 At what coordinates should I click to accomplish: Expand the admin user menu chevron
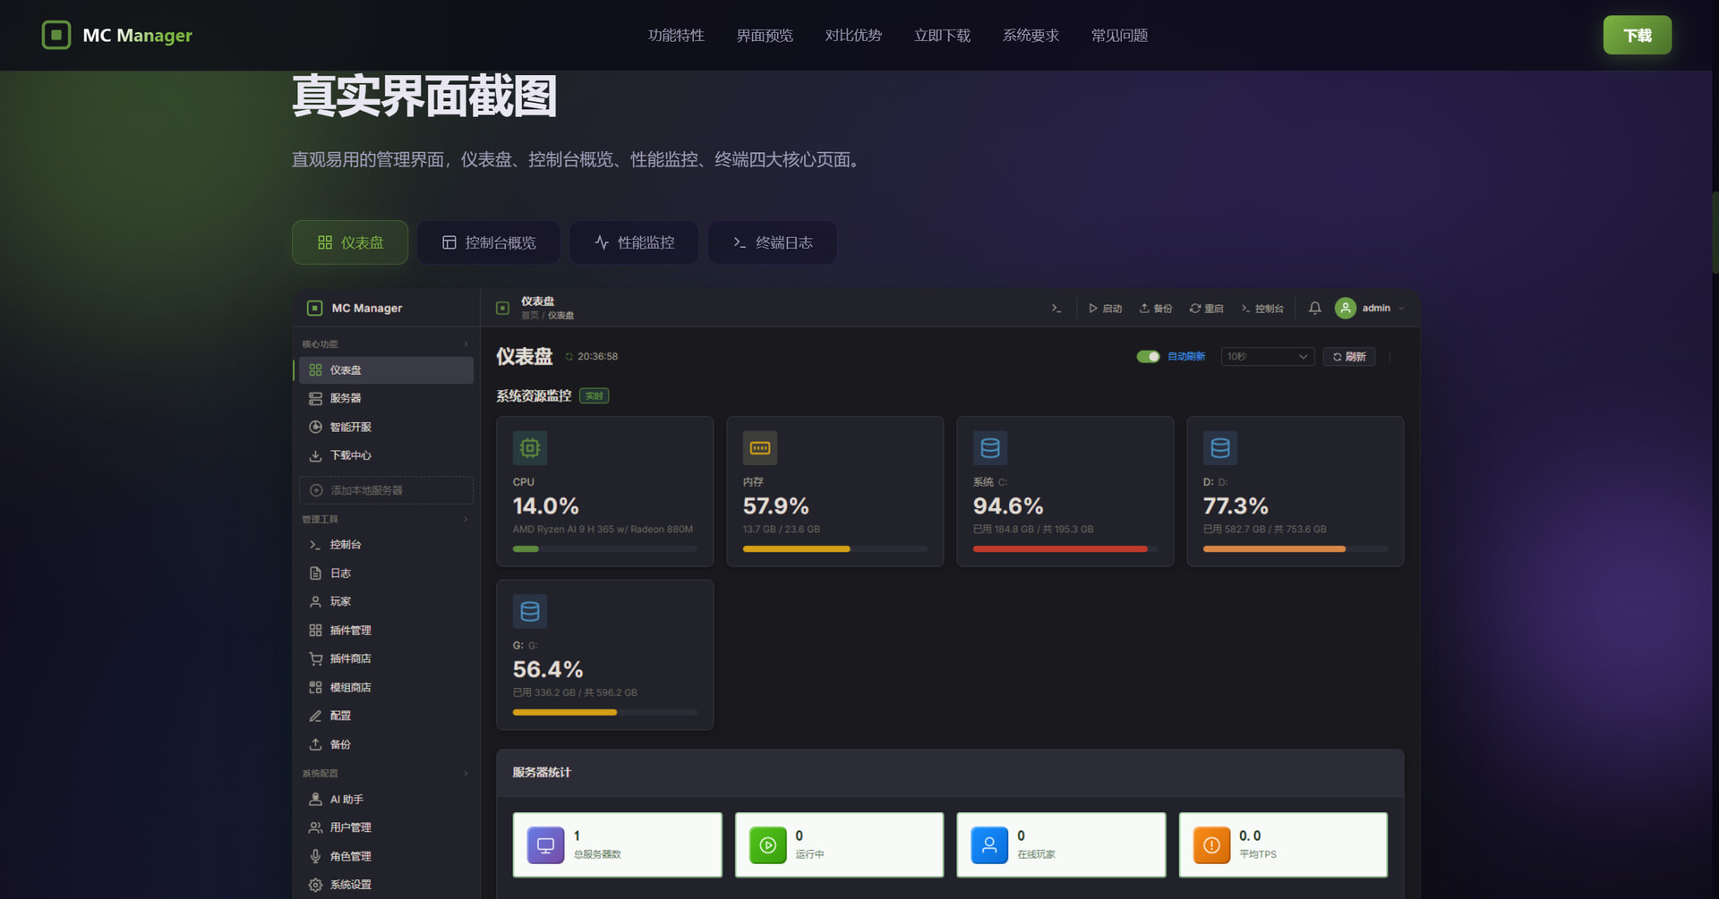pos(1401,309)
